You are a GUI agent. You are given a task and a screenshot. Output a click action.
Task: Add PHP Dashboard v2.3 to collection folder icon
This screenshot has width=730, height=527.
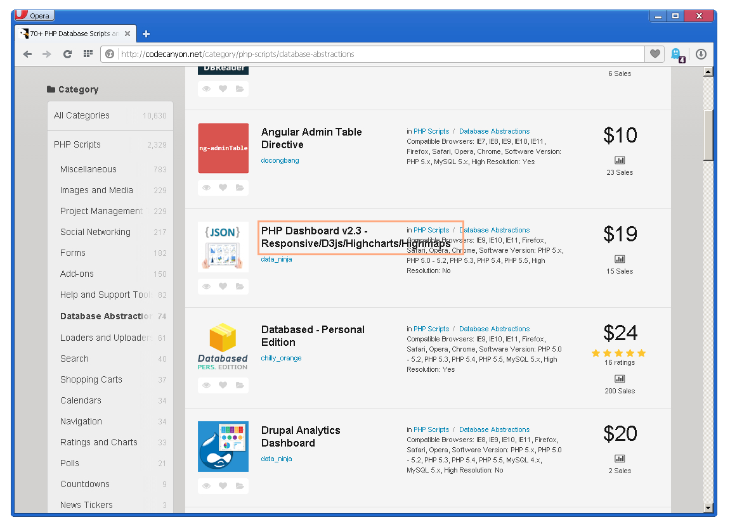(x=239, y=286)
